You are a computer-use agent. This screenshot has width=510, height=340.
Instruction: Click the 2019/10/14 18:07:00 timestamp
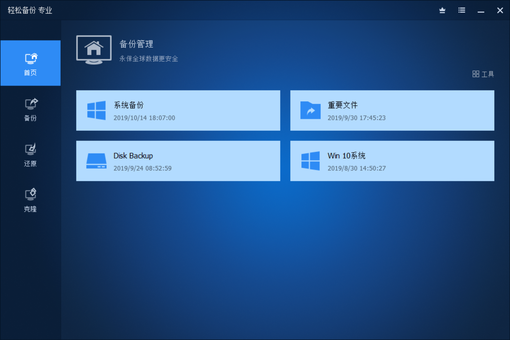144,118
